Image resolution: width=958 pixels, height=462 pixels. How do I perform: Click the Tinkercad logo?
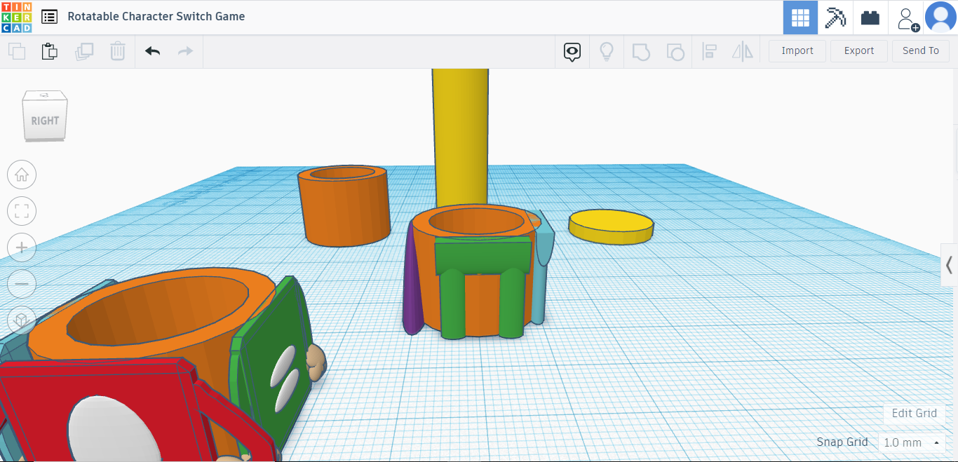click(17, 17)
